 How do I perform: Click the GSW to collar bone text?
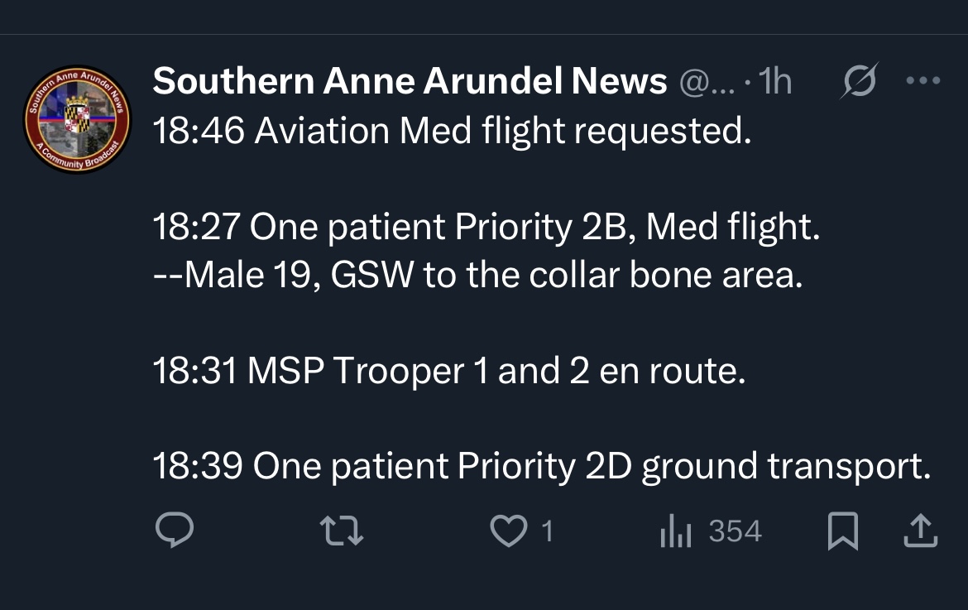click(567, 274)
